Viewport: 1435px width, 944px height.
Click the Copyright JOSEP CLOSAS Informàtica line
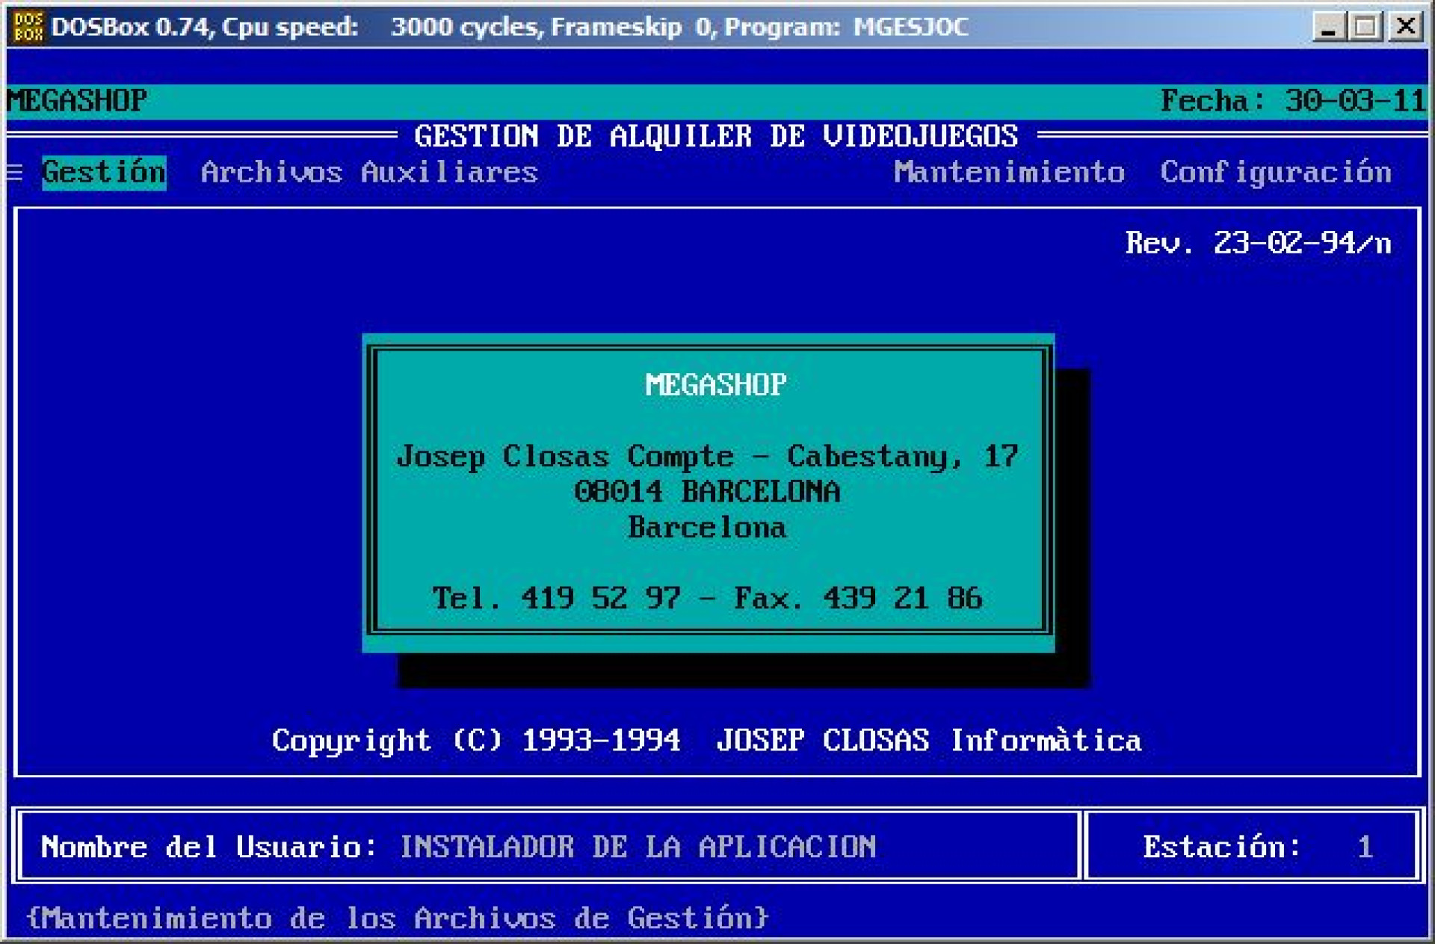pyautogui.click(x=707, y=741)
